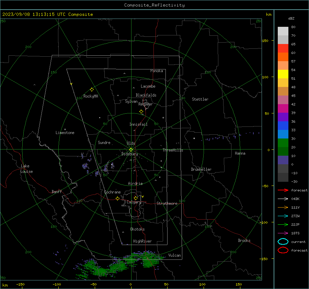This screenshot has width=309, height=289.
Task: Click the Sundre town label
Action: click(x=104, y=142)
